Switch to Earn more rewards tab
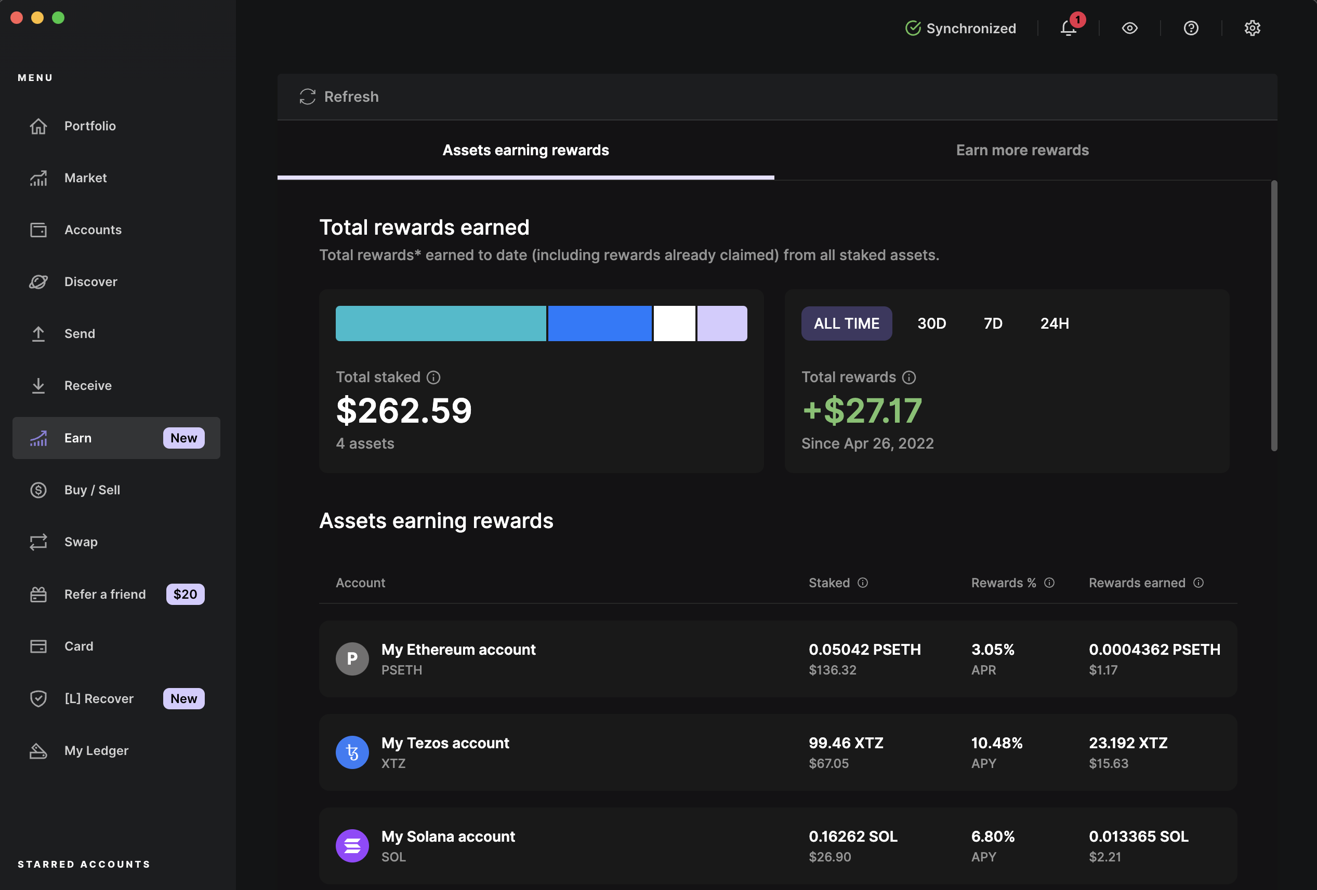Screen dimensions: 1317x890 1022,150
